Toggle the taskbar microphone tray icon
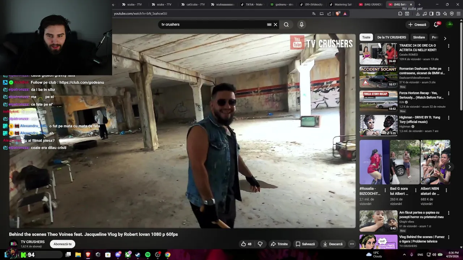Image resolution: width=463 pixels, height=260 pixels. (x=412, y=255)
